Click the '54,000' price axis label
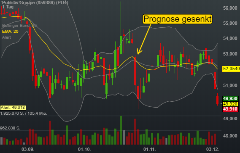The height and width of the screenshot is (153, 240). click(x=230, y=38)
